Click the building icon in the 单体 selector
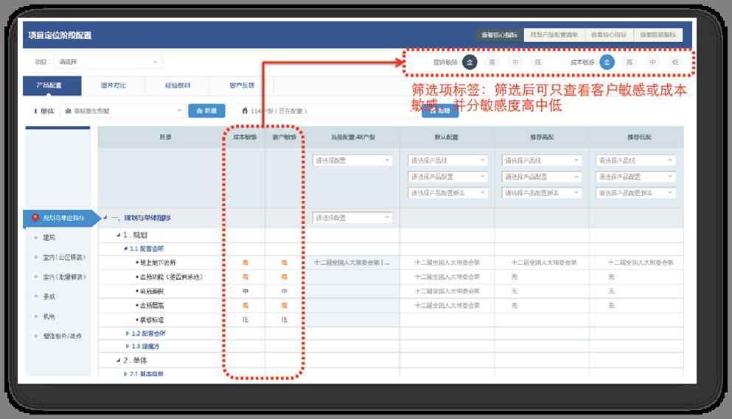Viewport: 732px width, 419px height. click(x=68, y=111)
